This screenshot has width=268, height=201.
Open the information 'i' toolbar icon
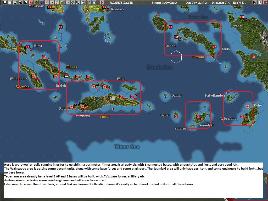(26, 3)
